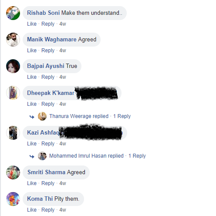This screenshot has height=216, width=216.
Task: Expand Thanura Weerage's 1 Reply thread
Action: [122, 116]
